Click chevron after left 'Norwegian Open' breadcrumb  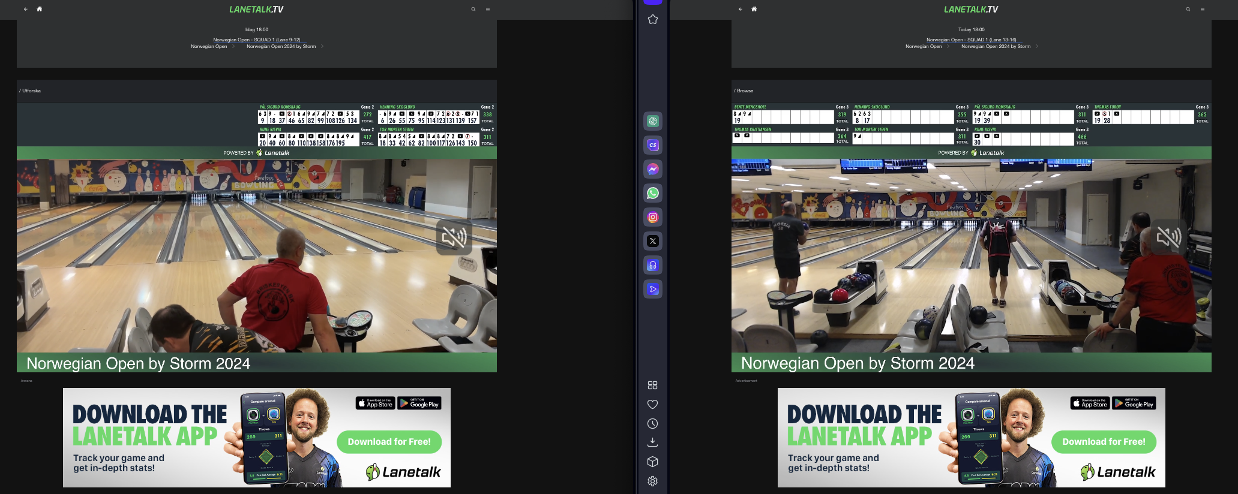233,46
